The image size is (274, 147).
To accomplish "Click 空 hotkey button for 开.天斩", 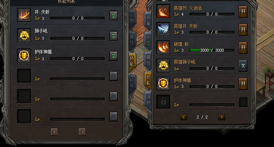I will (x=114, y=16).
